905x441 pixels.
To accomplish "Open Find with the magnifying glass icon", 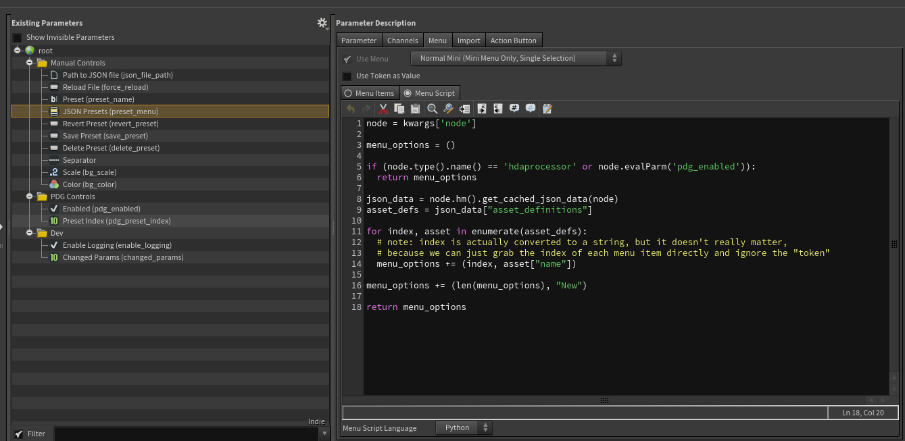I will point(432,109).
